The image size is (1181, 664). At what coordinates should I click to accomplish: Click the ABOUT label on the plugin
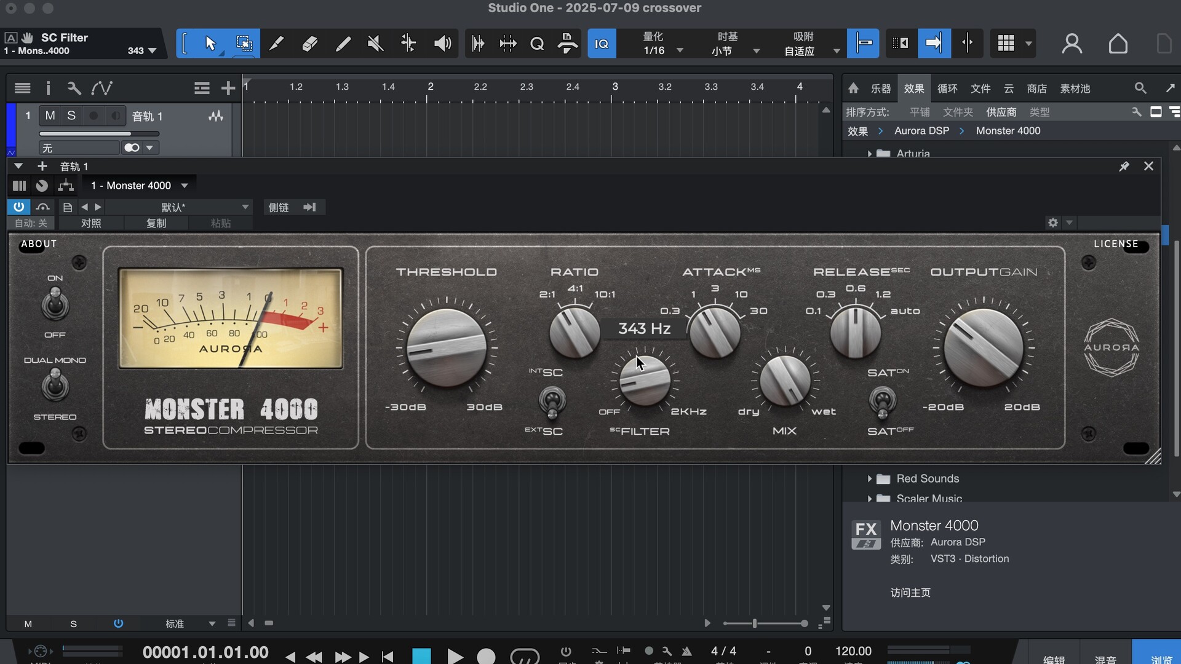pos(39,243)
